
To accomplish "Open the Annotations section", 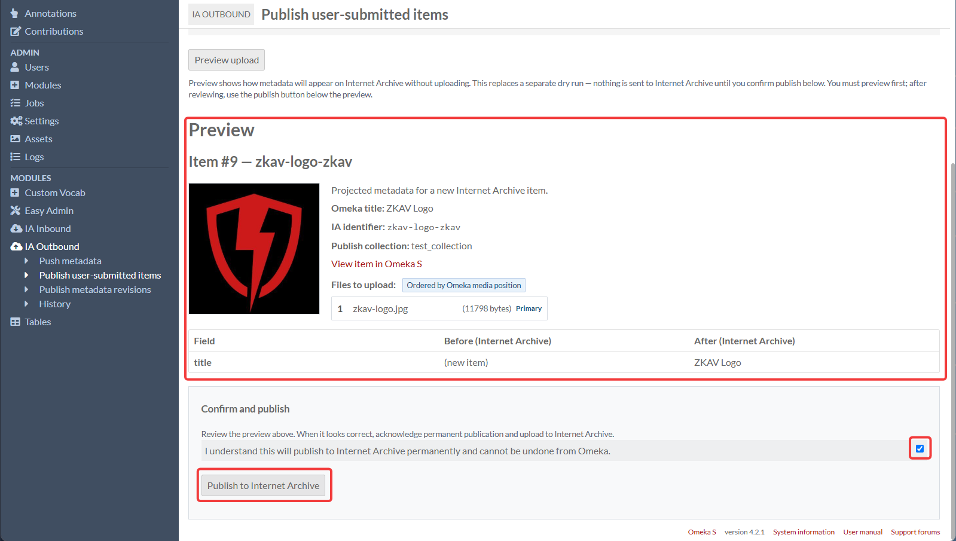I will point(50,13).
